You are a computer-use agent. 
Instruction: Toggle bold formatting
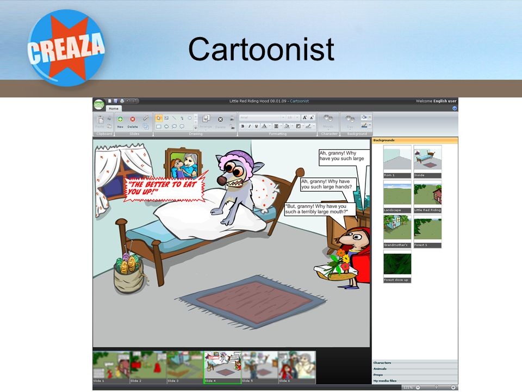243,126
